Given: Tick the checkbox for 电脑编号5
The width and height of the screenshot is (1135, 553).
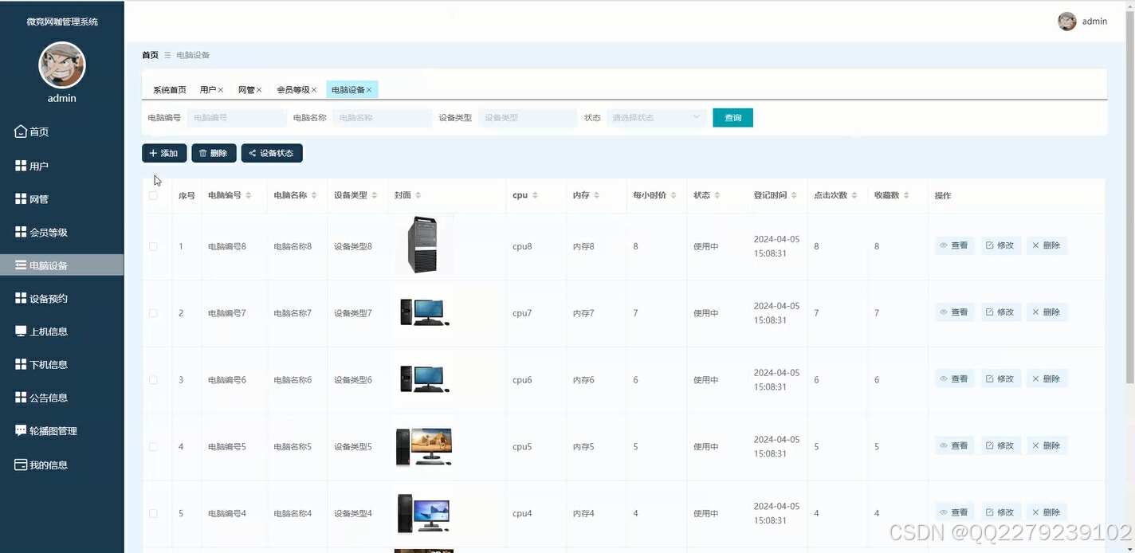Looking at the screenshot, I should 153,446.
